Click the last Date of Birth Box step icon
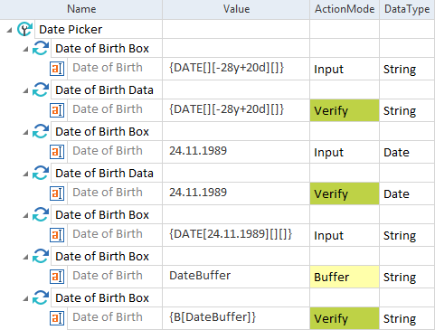This screenshot has height=330, width=435. pos(41,297)
